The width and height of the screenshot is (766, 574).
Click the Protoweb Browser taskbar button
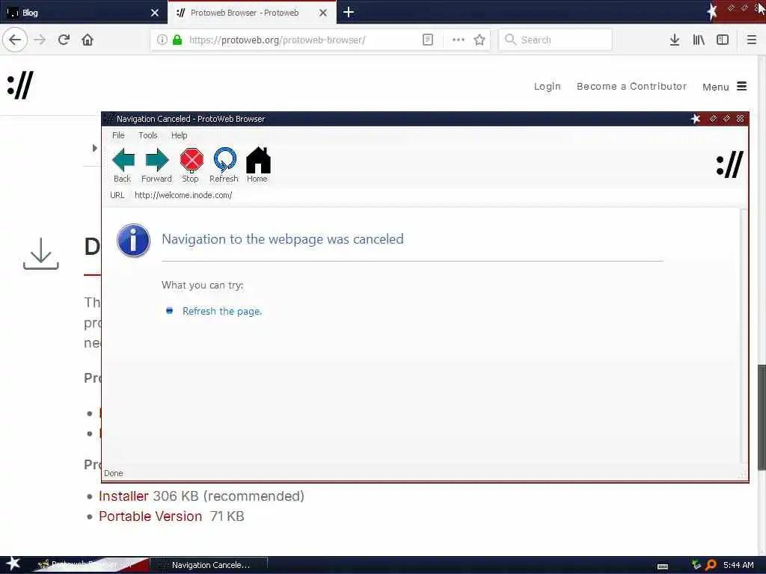click(x=91, y=565)
